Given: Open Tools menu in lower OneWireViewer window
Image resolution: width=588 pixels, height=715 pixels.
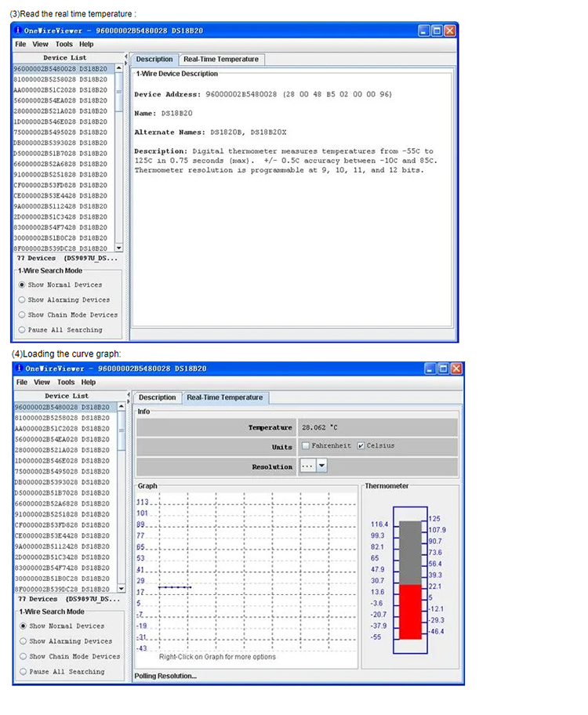Looking at the screenshot, I should point(66,382).
